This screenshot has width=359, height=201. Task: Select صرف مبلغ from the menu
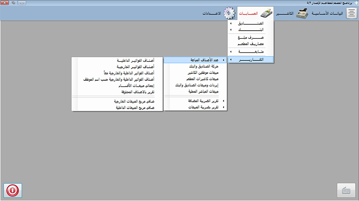251,38
